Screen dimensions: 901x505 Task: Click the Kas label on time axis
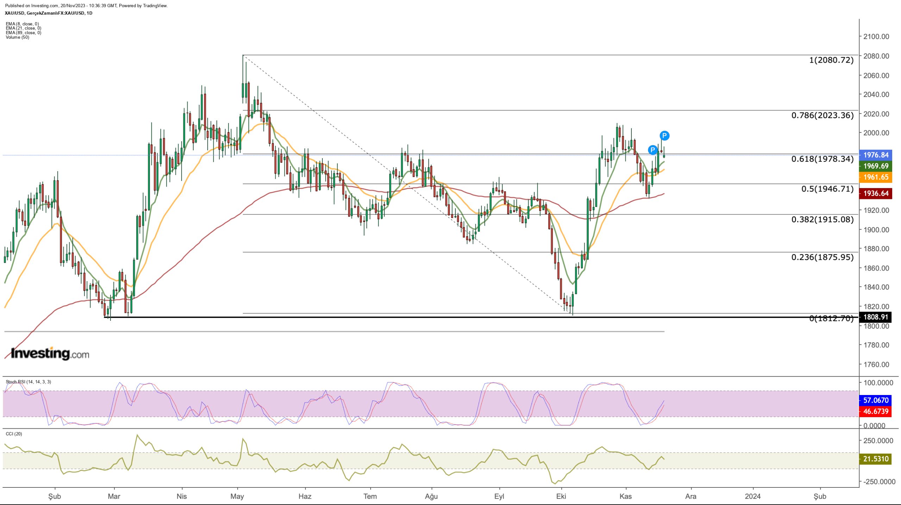point(625,496)
